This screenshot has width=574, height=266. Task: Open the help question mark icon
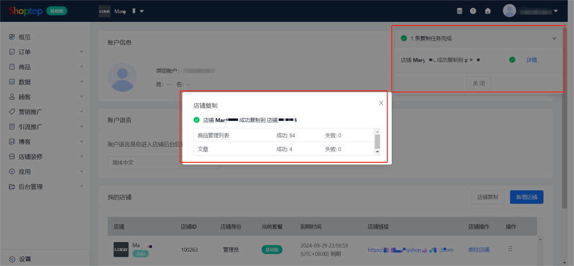coord(473,11)
